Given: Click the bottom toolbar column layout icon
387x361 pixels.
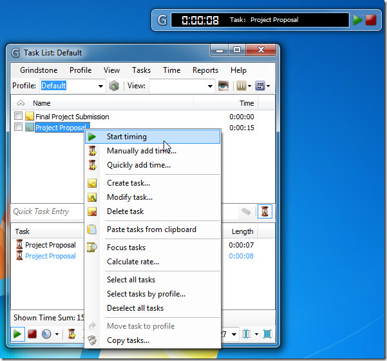Looking at the screenshot, I should tap(247, 335).
